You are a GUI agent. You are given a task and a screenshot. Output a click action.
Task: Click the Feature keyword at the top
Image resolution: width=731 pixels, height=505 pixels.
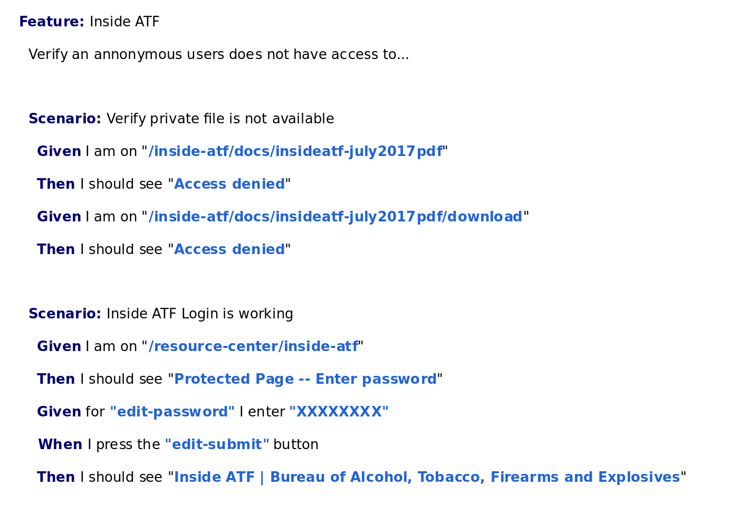coord(52,22)
